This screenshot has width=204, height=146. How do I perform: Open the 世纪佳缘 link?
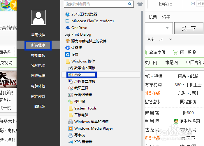click(152, 102)
